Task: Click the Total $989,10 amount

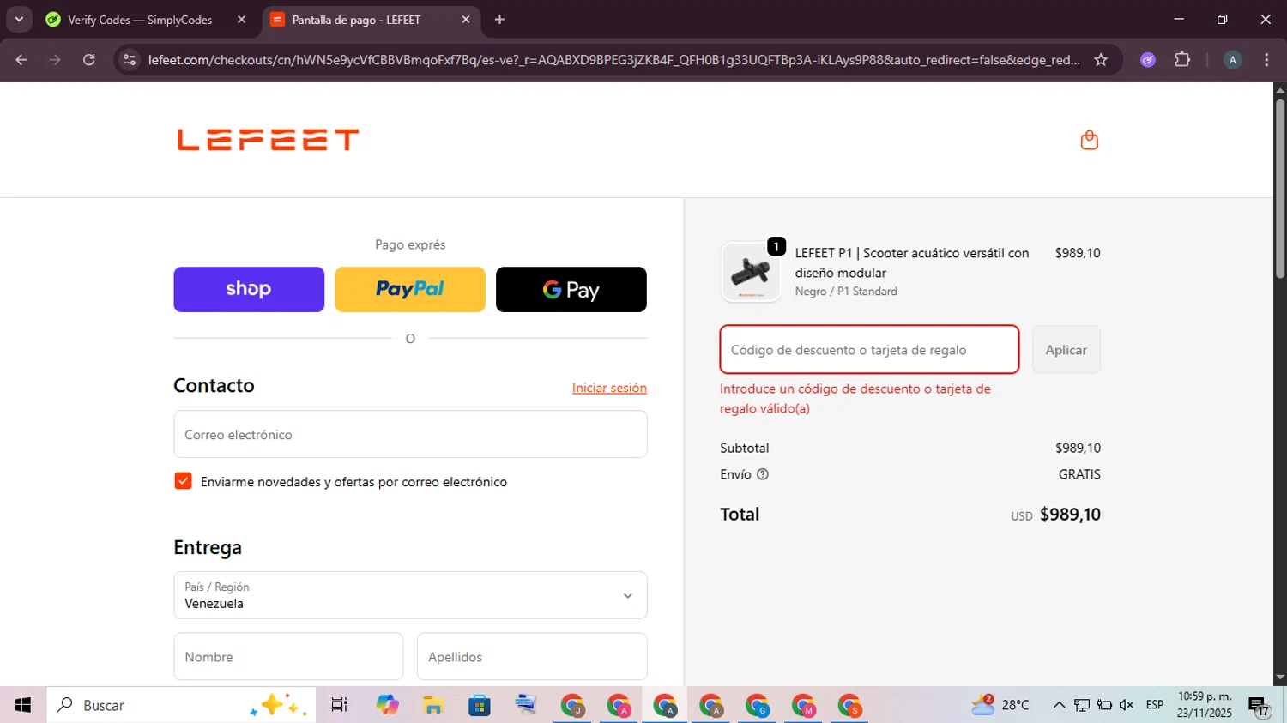Action: 1070,515
